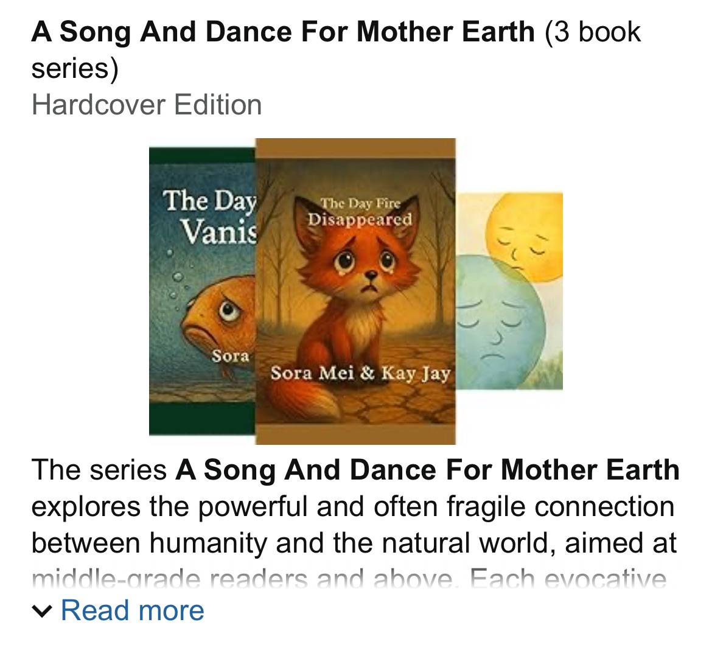The height and width of the screenshot is (653, 712).
Task: Open the sun and Earth book cover
Action: tap(509, 291)
